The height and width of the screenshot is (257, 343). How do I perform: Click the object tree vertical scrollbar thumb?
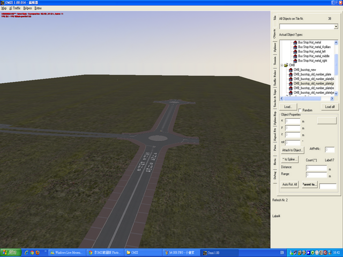pyautogui.click(x=336, y=64)
